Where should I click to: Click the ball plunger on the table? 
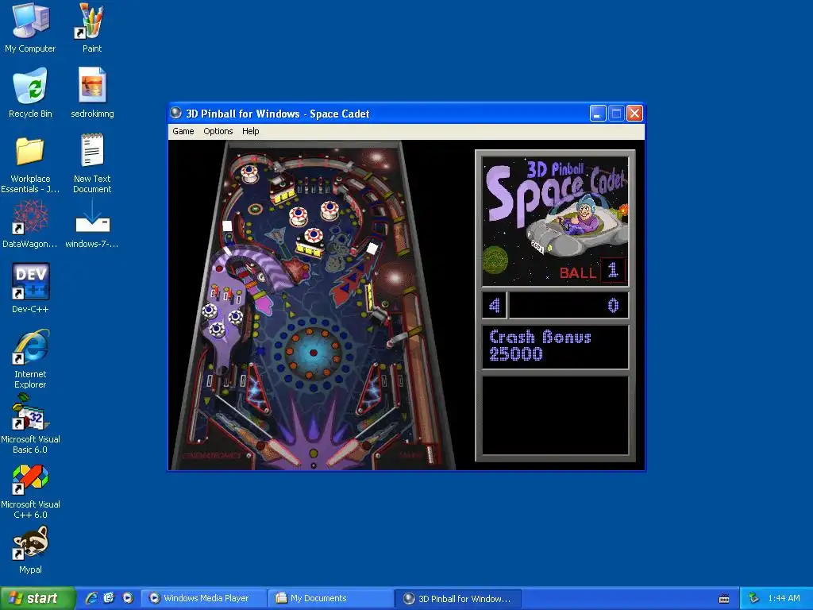[430, 454]
